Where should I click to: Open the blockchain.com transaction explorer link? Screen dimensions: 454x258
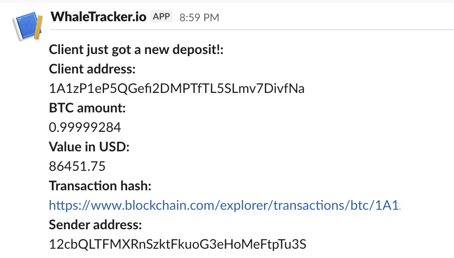click(x=224, y=205)
